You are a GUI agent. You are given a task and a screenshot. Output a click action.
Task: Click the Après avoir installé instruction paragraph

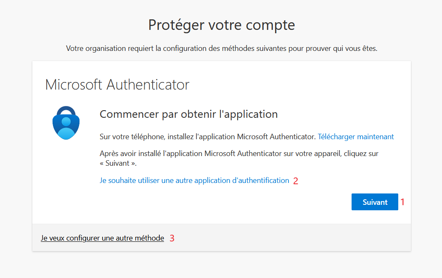(x=239, y=158)
